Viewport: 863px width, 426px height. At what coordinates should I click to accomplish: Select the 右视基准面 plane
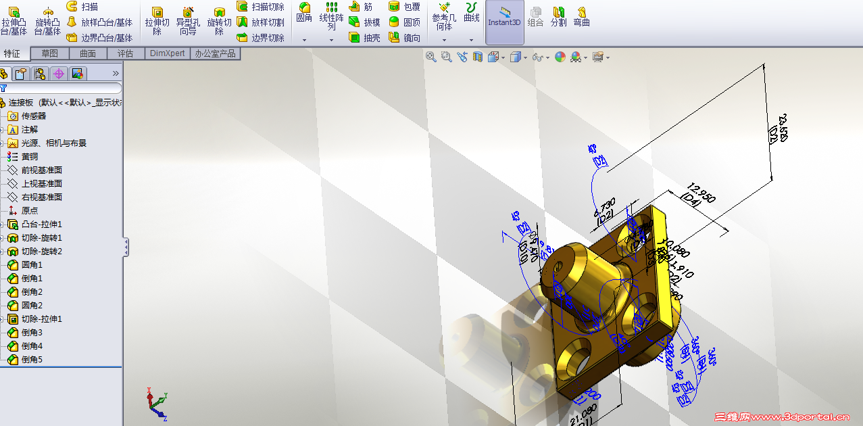tap(34, 197)
